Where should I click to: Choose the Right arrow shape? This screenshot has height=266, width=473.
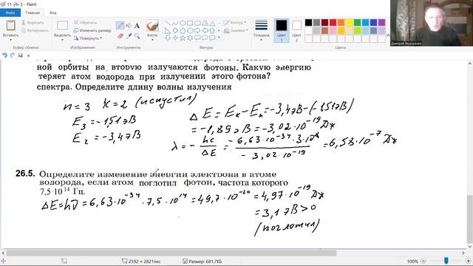(197, 30)
